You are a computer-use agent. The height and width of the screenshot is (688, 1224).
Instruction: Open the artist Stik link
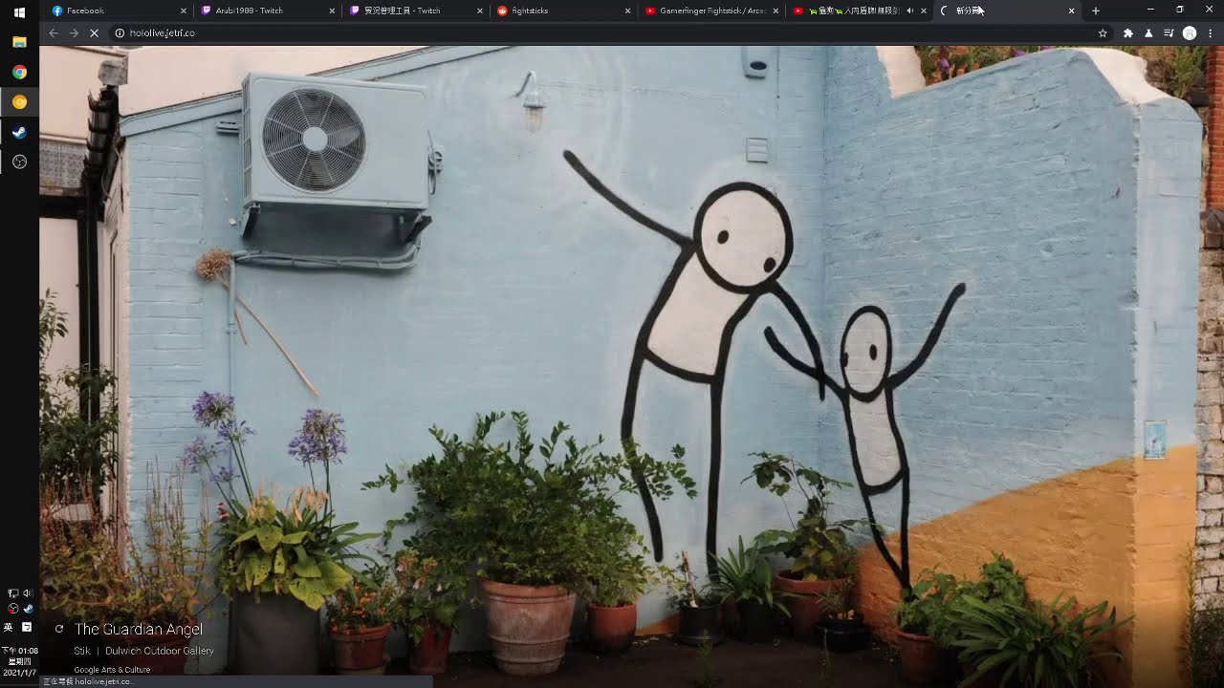point(82,651)
